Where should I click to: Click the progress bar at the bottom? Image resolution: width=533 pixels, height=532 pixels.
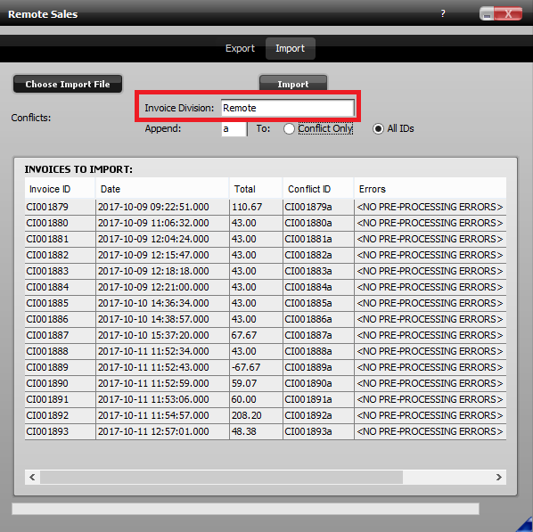[x=245, y=509]
